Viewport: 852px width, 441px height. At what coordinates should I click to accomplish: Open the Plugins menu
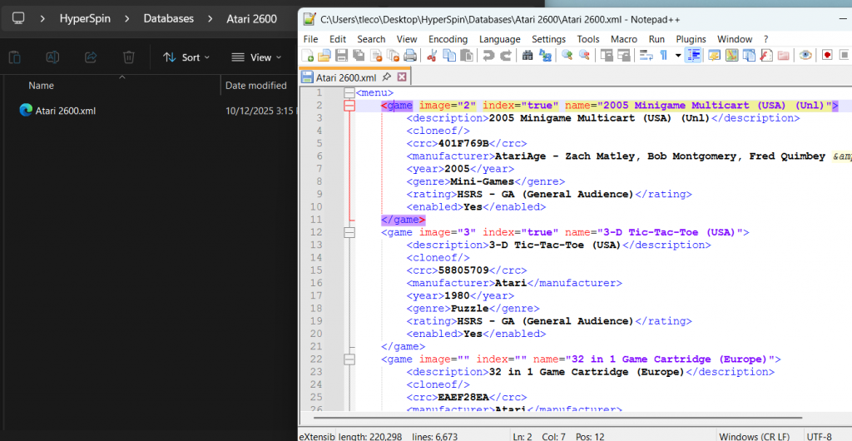coord(691,39)
